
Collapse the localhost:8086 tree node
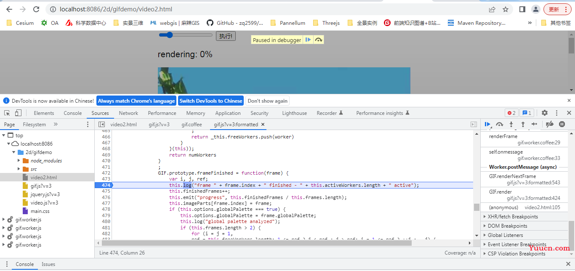click(x=9, y=144)
